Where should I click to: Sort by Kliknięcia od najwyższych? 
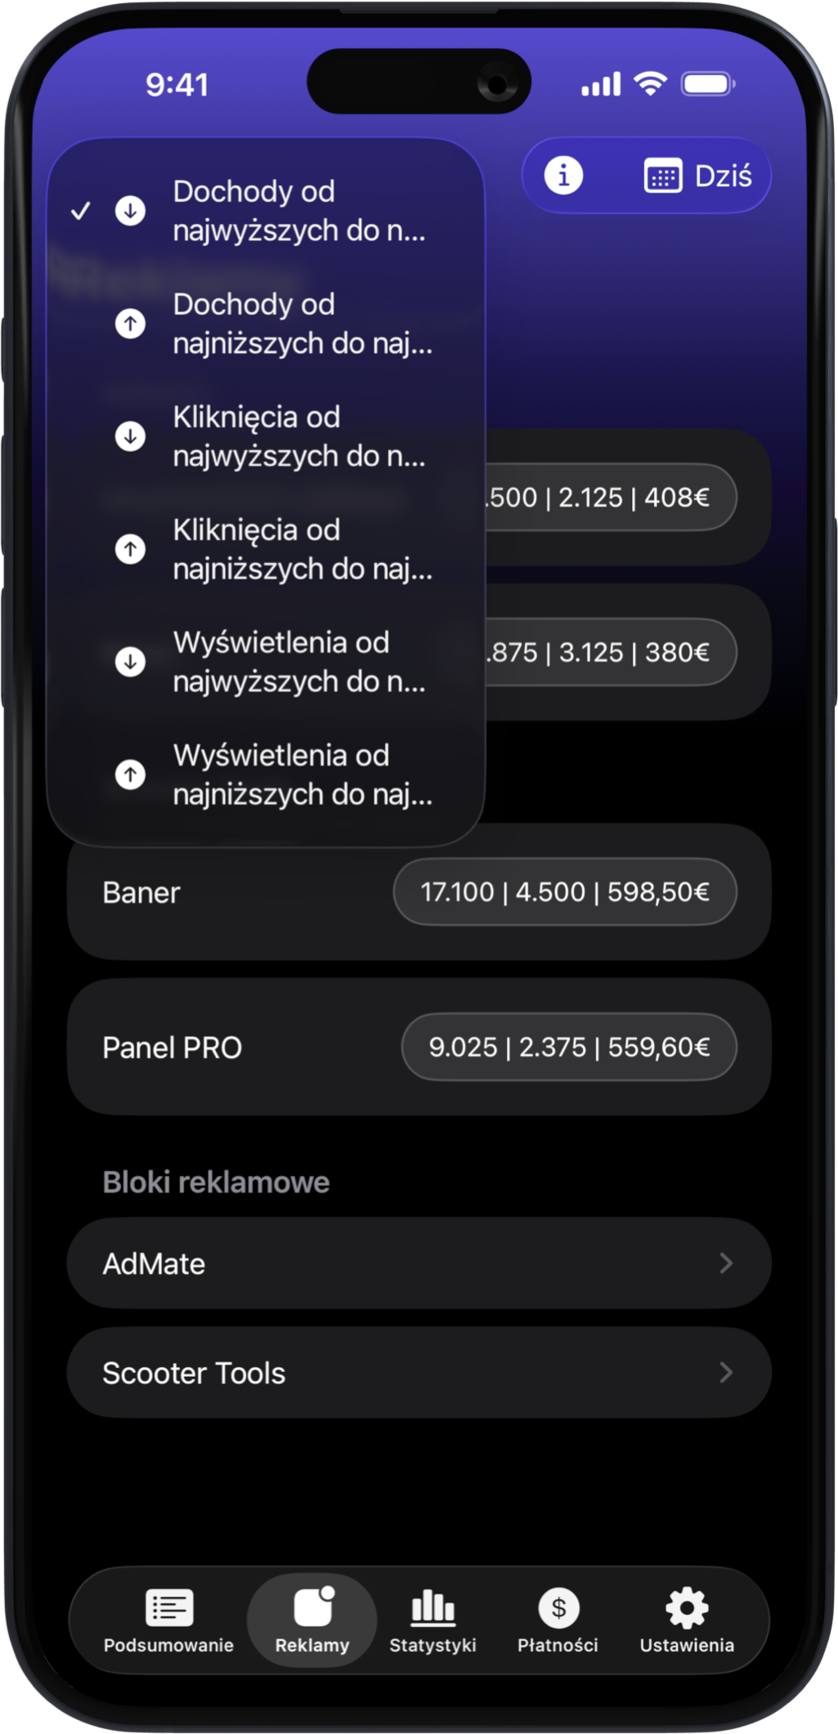click(x=298, y=436)
